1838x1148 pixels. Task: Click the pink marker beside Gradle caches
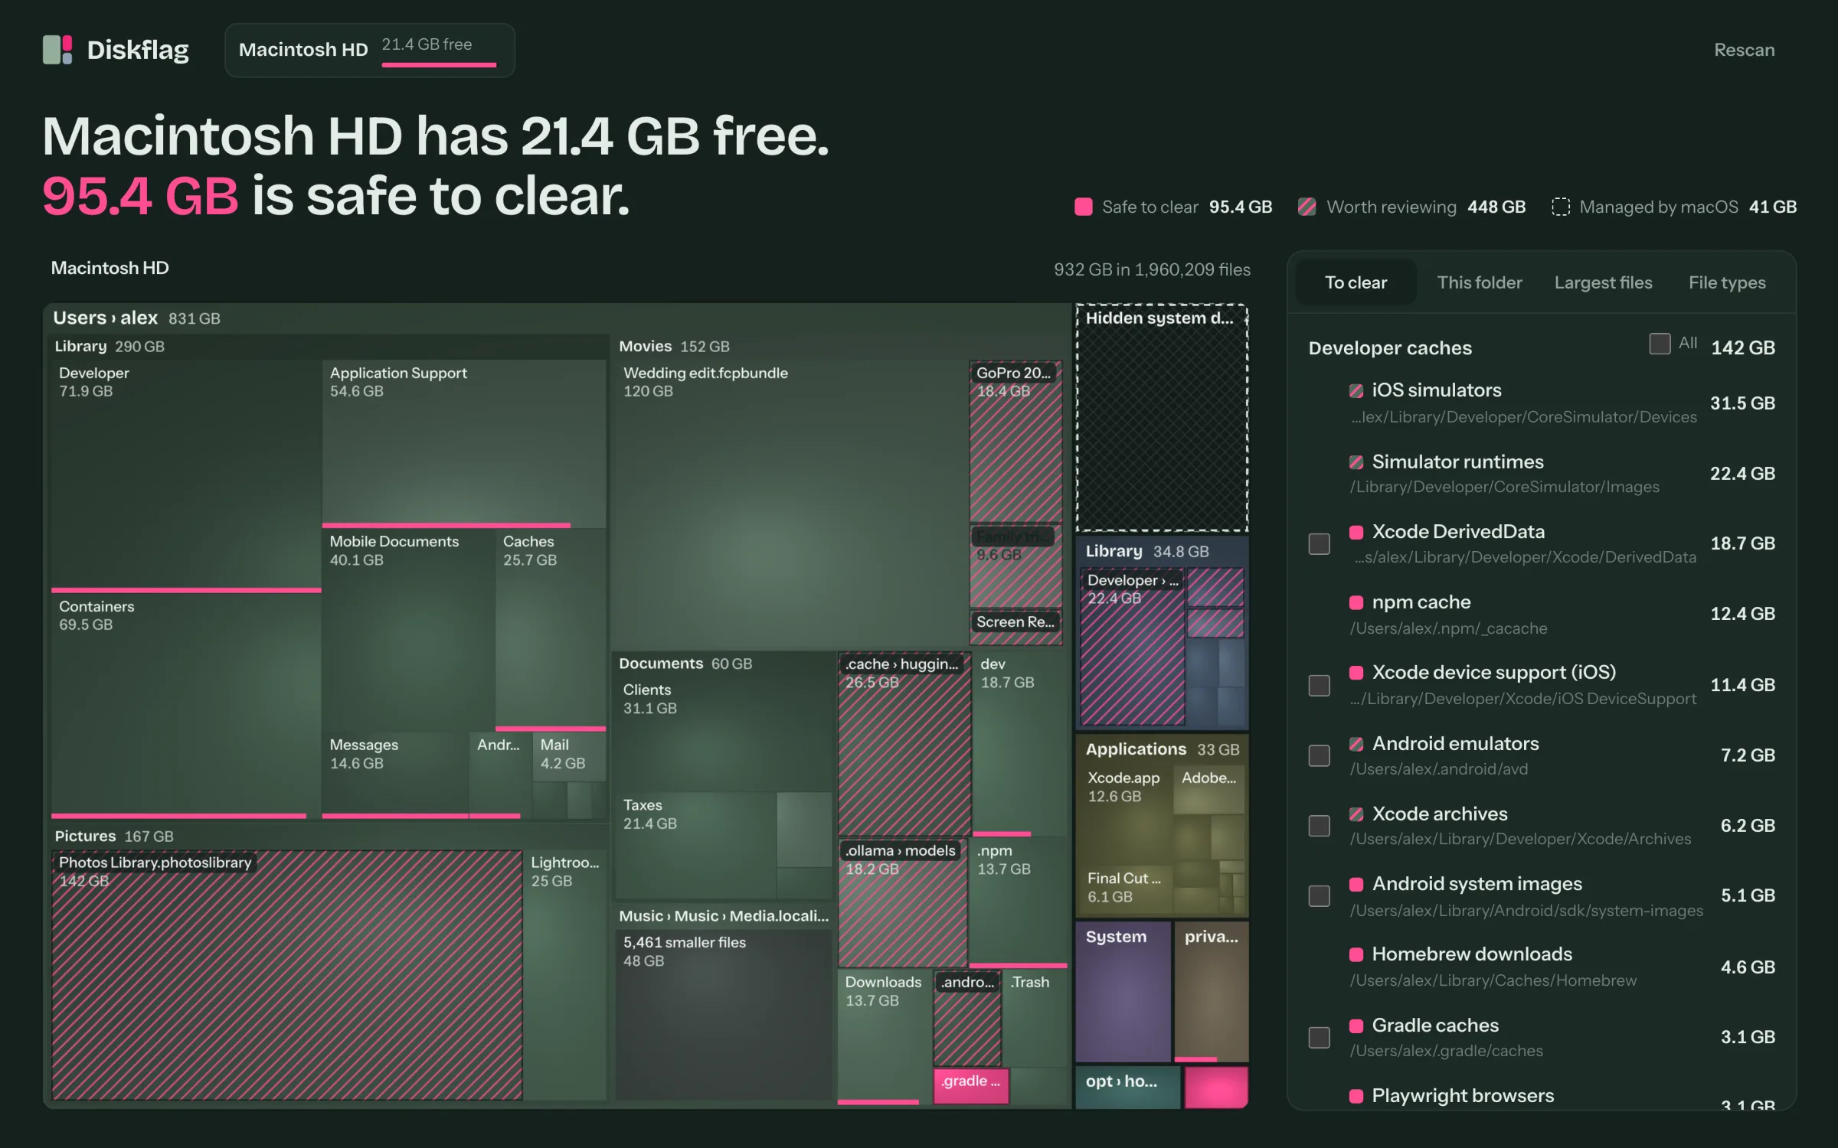click(x=1356, y=1026)
